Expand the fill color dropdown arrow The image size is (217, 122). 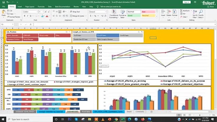click(x=44, y=16)
